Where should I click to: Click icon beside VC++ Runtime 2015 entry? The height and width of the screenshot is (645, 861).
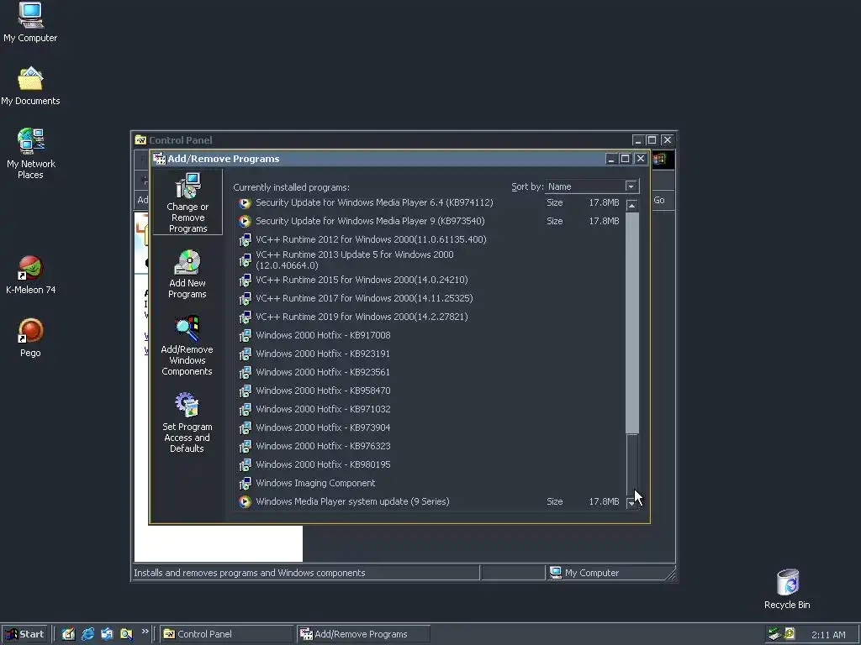pos(245,281)
